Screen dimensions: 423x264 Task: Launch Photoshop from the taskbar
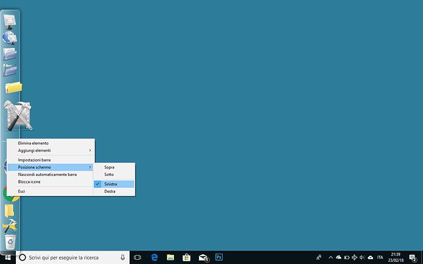click(219, 258)
